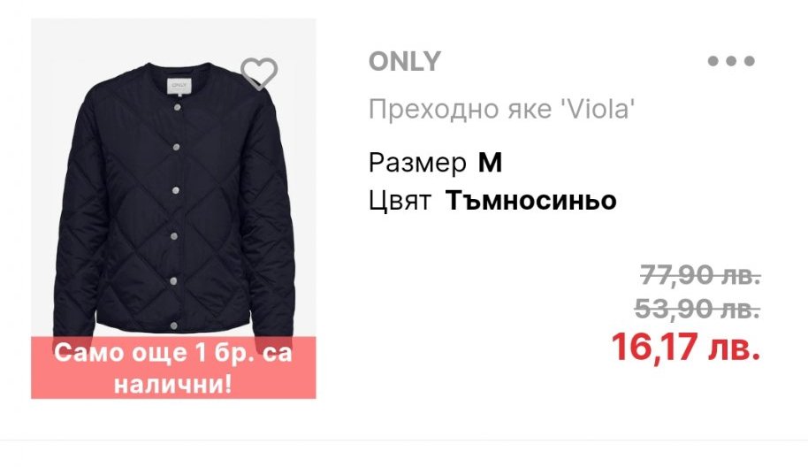
Task: Click the middle dot of the options menu
Action: (731, 61)
